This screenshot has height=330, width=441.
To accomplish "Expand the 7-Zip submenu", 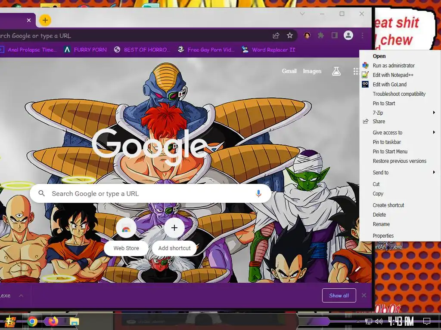I will [x=400, y=113].
